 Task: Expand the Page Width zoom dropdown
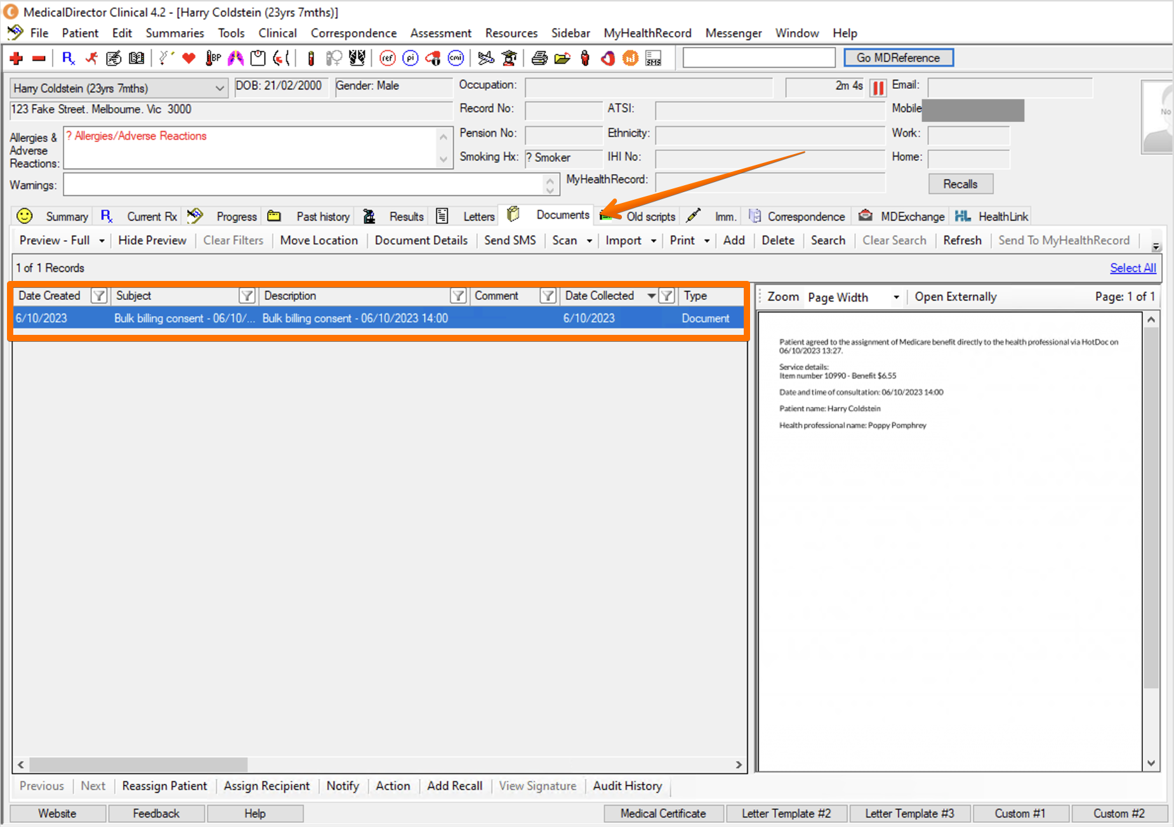(896, 297)
